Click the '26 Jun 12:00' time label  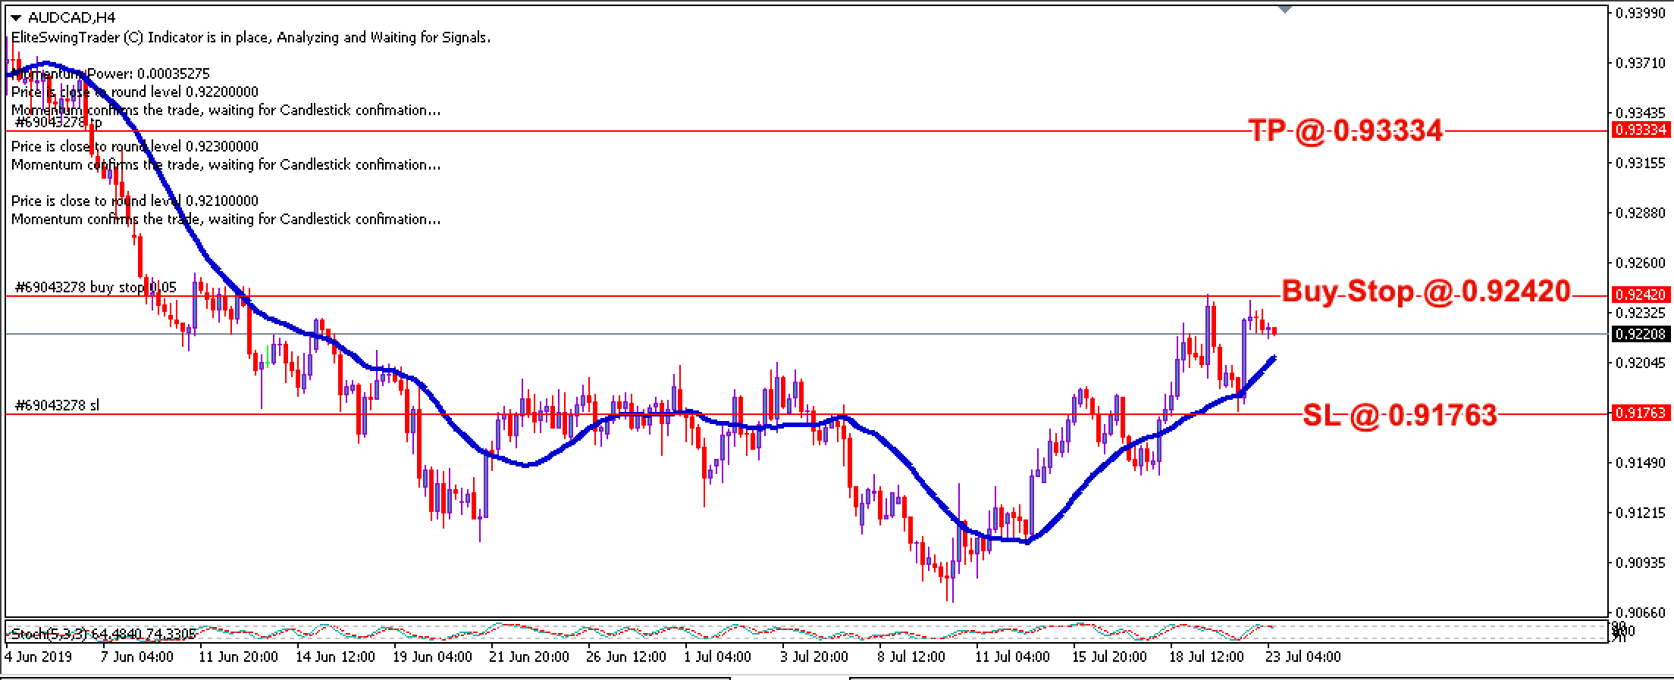[x=627, y=657]
